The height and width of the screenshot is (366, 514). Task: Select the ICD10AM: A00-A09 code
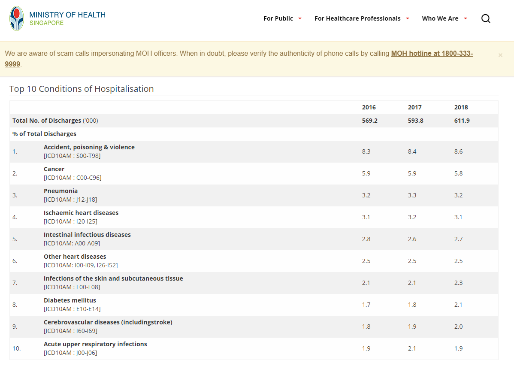point(72,243)
